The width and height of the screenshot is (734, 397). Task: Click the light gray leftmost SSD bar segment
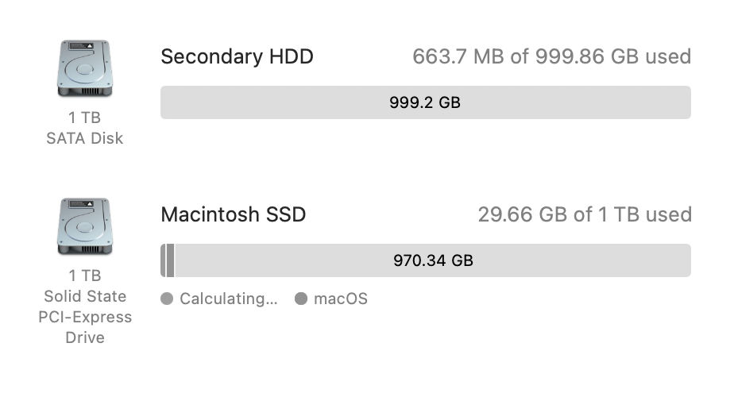[x=163, y=260]
